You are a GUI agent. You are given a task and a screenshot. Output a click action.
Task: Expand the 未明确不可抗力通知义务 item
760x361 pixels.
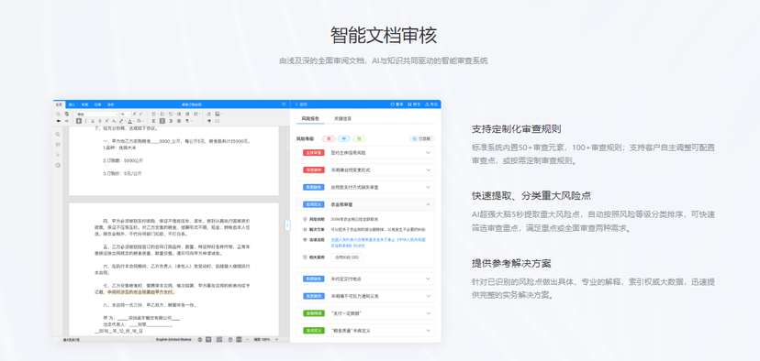pos(365,296)
